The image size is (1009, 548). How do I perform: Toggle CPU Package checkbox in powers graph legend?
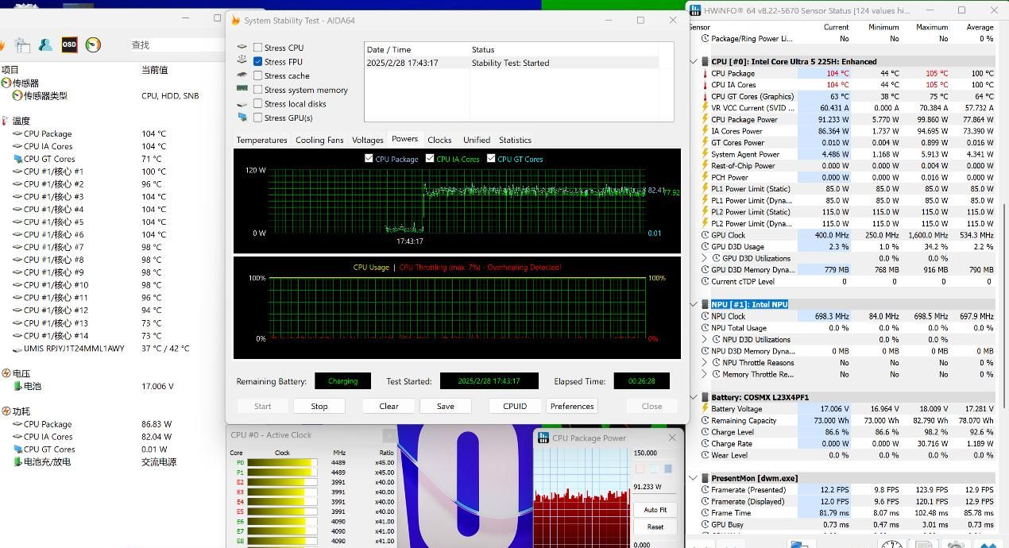[369, 158]
